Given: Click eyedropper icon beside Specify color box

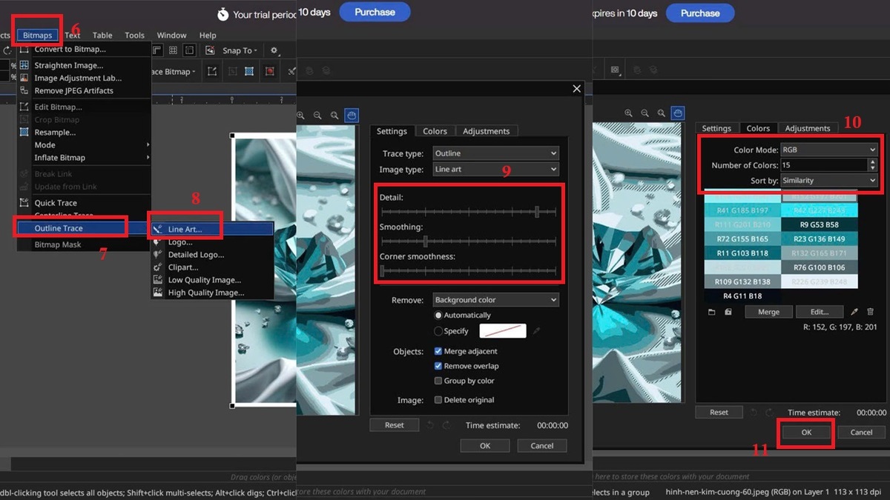Looking at the screenshot, I should 536,331.
